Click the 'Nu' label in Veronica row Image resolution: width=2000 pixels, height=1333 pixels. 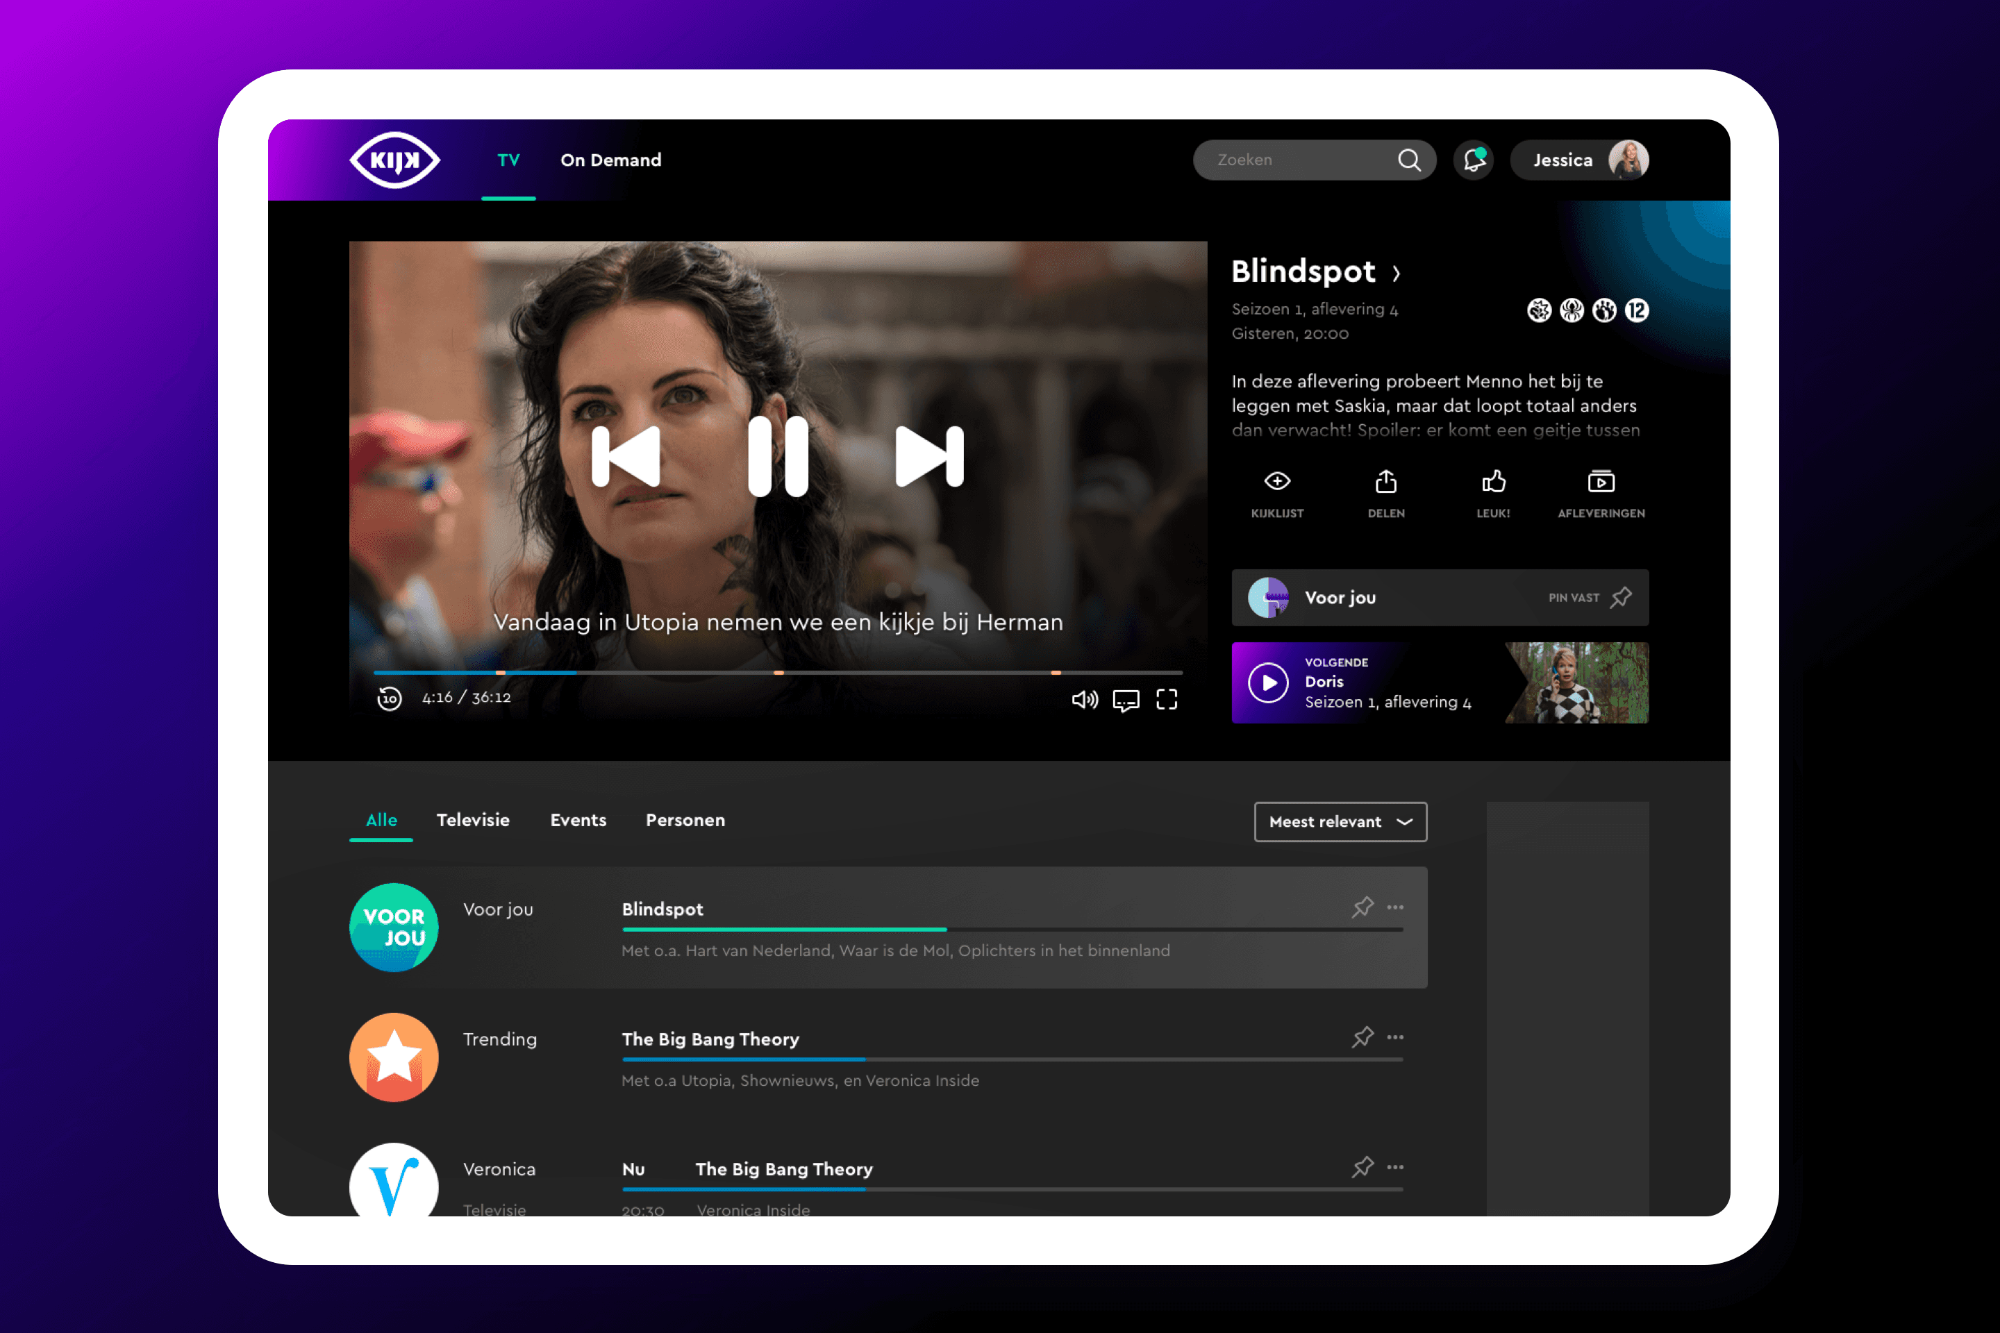click(633, 1169)
